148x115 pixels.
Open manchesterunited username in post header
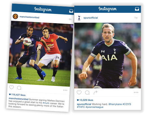click(29, 17)
